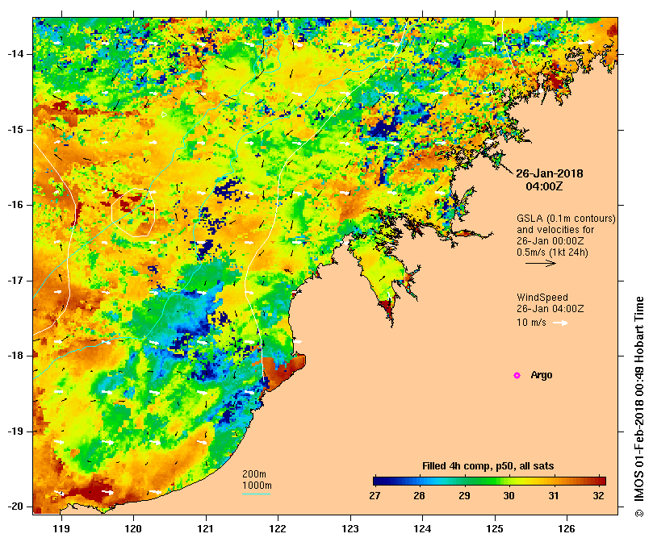
Task: Click the 'GSLA (0.1m contours)' text
Action: coord(566,218)
